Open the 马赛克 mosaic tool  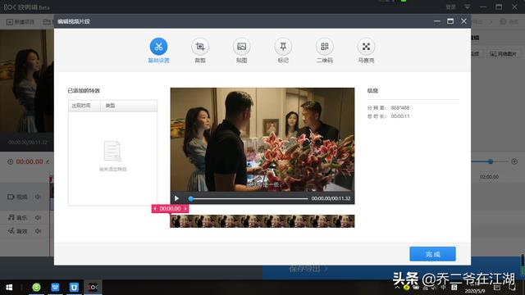(x=366, y=50)
